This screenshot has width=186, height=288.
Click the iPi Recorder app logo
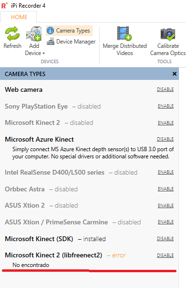(x=4, y=6)
